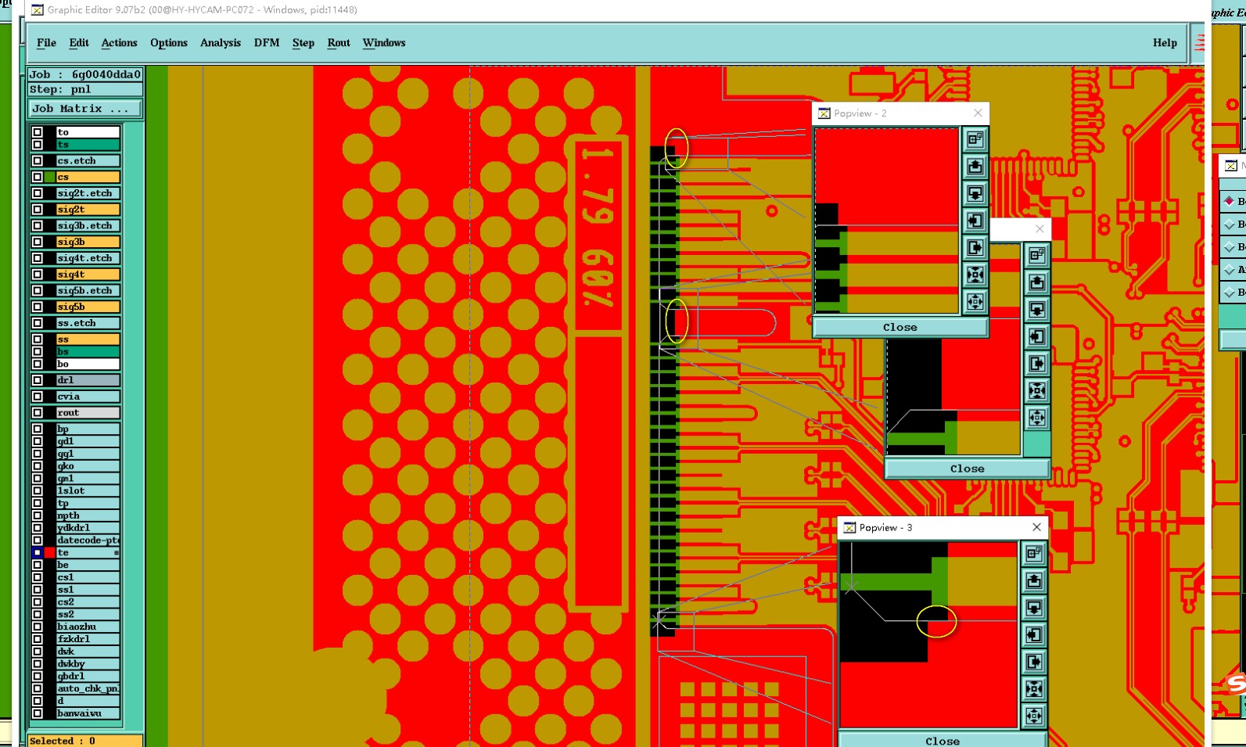Image resolution: width=1246 pixels, height=747 pixels.
Task: Toggle the checkbox for layer te
Action: [37, 552]
